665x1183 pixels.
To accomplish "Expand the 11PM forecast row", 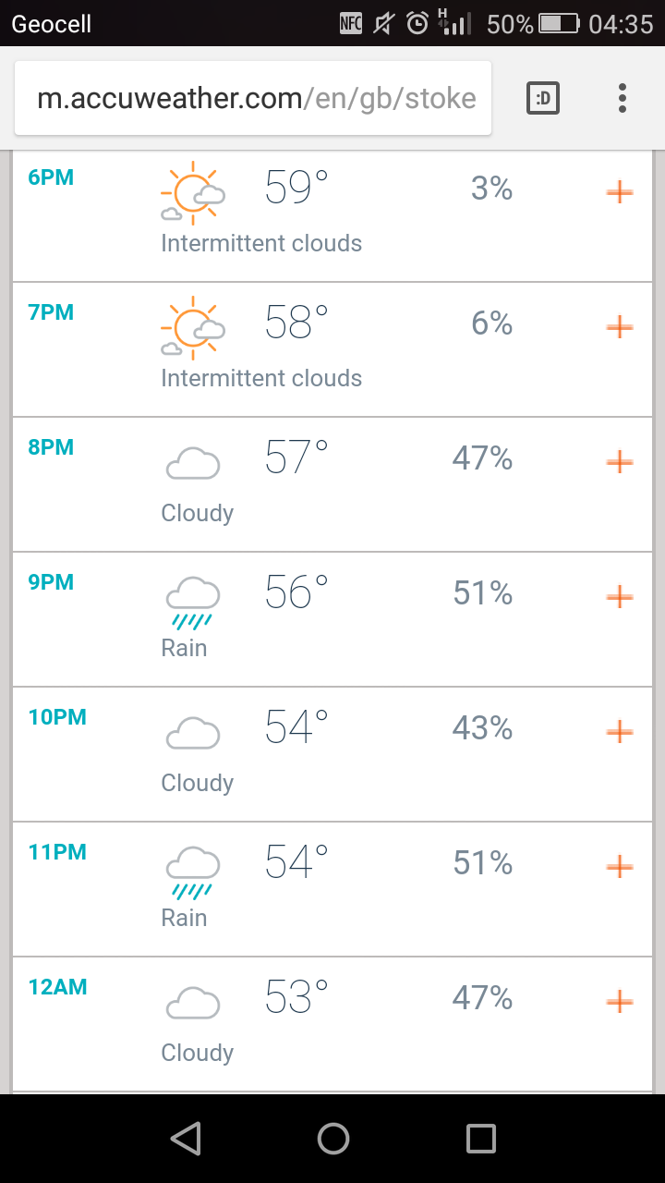I will [x=619, y=867].
